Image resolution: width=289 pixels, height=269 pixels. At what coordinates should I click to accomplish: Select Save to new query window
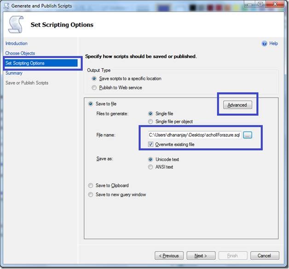point(91,195)
